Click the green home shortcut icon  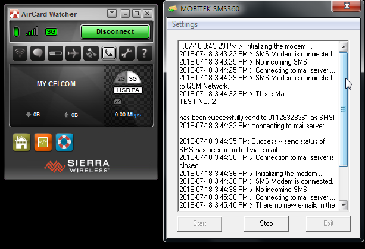point(21,142)
